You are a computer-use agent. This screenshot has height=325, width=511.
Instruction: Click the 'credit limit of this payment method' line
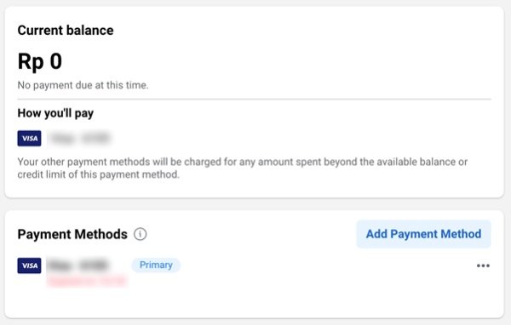99,174
